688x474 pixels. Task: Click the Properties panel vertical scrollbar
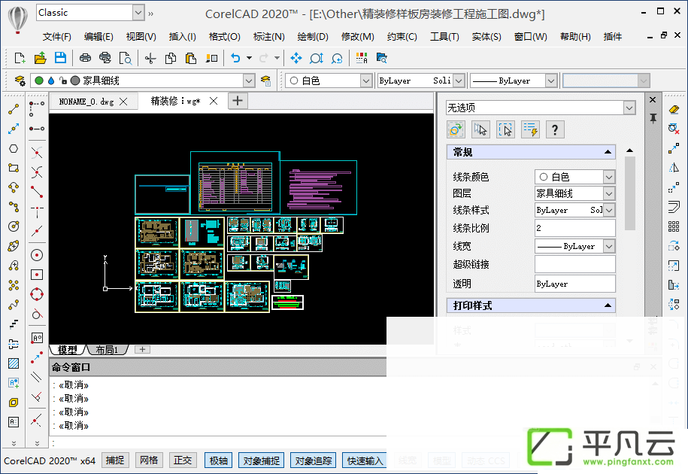[x=629, y=193]
